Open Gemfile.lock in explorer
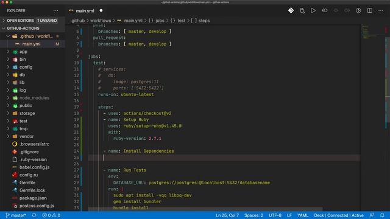The image size is (390, 219). point(32,190)
